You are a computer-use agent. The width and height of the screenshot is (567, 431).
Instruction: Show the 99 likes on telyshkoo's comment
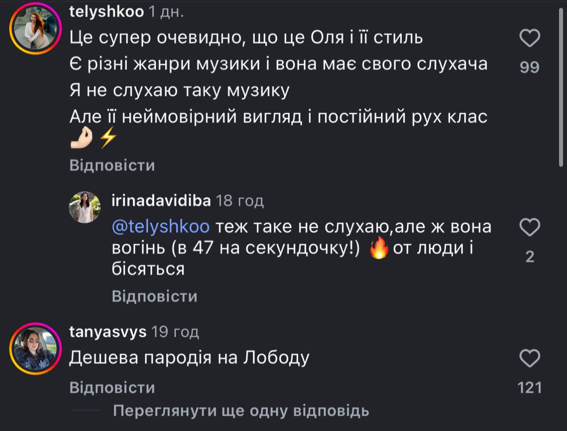529,67
